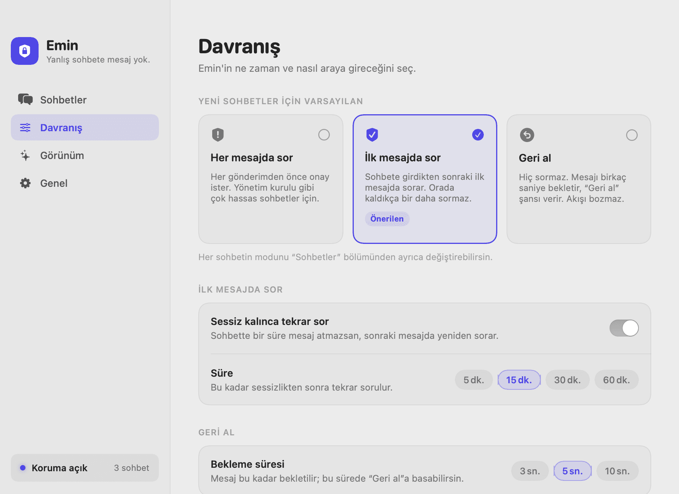Pick the 10 sn. waiting time
679x494 pixels.
coord(617,471)
